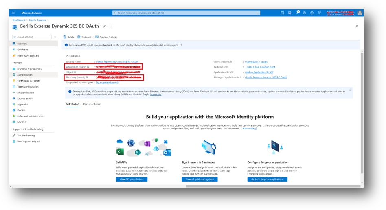This screenshot has height=210, width=386.
Task: Focus the left menu Search box
Action: pyautogui.click(x=32, y=37)
